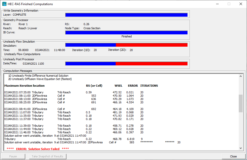The image size is (247, 160).
Task: Click the '03JAN2021 11:46:00' Tributary row
Action: [74, 132]
